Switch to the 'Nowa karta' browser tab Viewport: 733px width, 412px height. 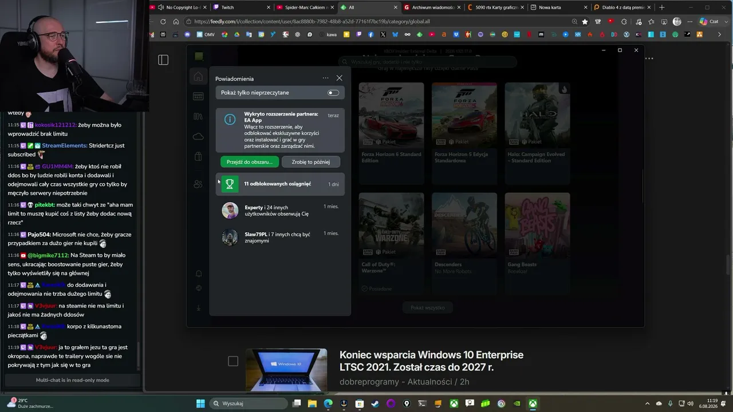[x=558, y=7]
